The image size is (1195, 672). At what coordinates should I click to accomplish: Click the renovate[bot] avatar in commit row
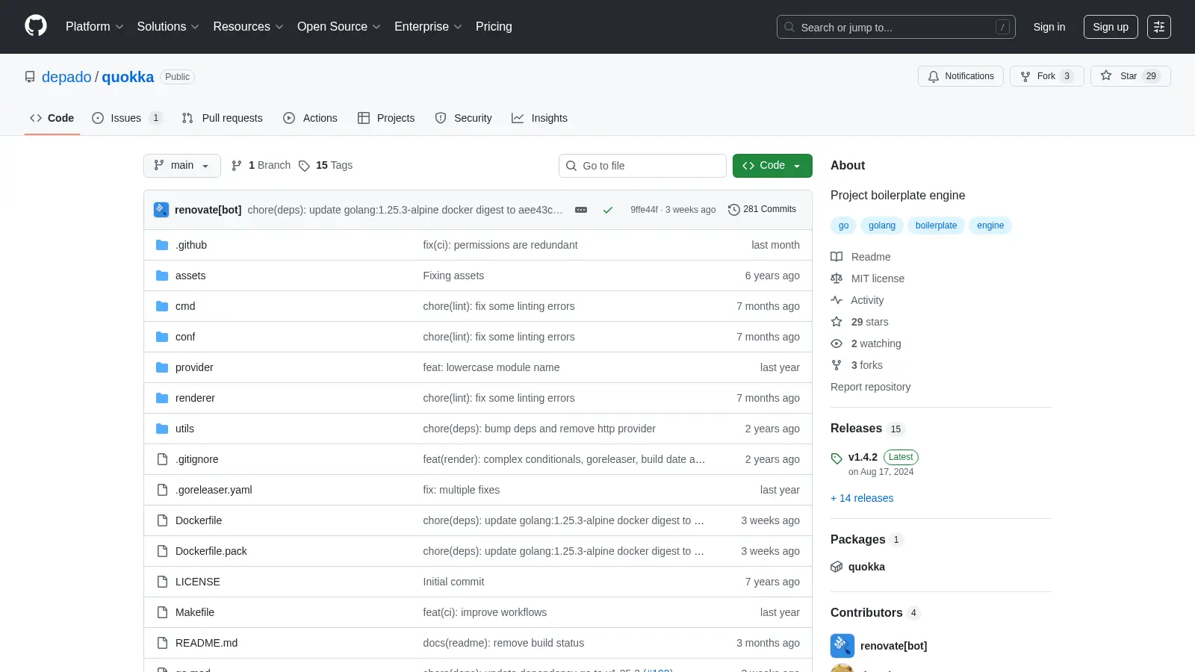[x=161, y=210]
